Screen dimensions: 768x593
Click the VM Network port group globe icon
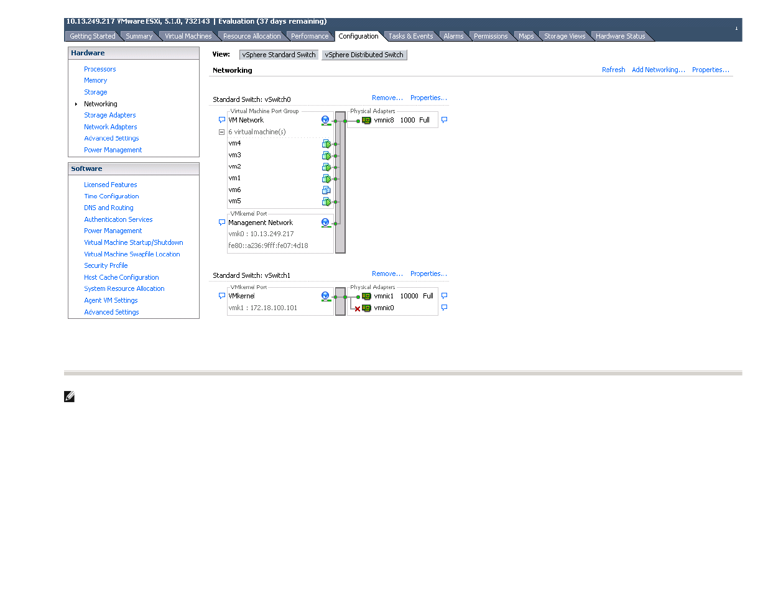click(x=326, y=120)
